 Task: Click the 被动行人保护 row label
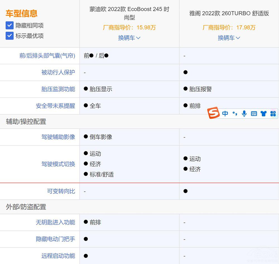coord(58,73)
